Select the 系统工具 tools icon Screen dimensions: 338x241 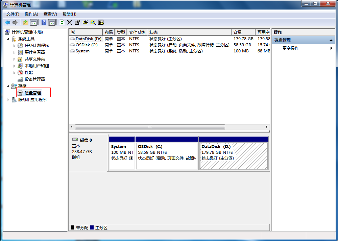[x=14, y=39]
